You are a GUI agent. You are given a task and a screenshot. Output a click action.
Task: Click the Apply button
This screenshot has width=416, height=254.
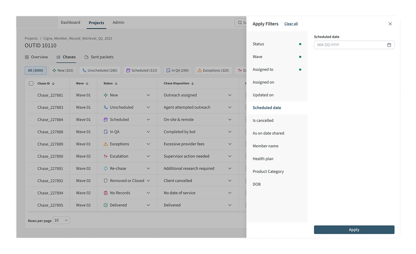click(354, 230)
